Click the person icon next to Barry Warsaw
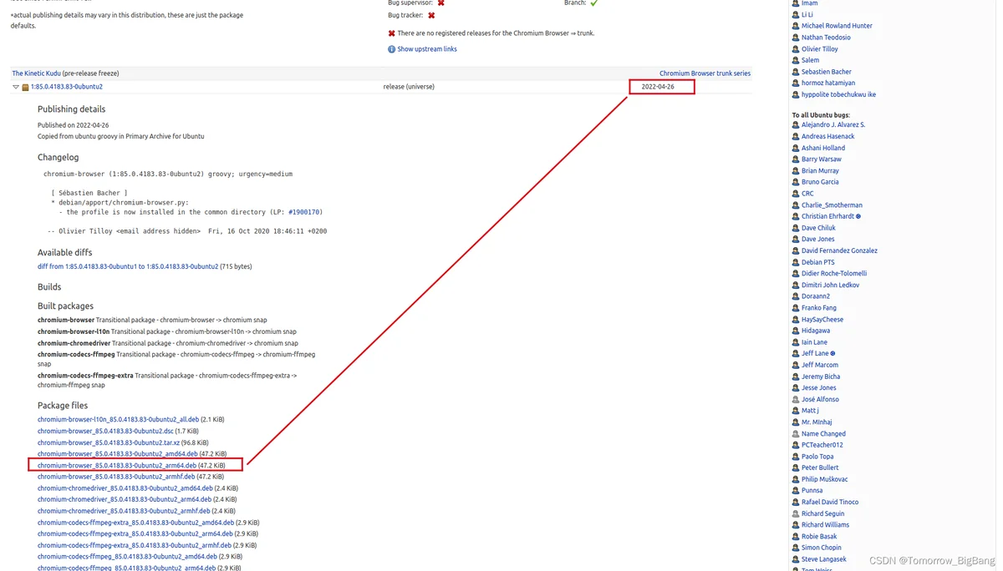 click(796, 159)
